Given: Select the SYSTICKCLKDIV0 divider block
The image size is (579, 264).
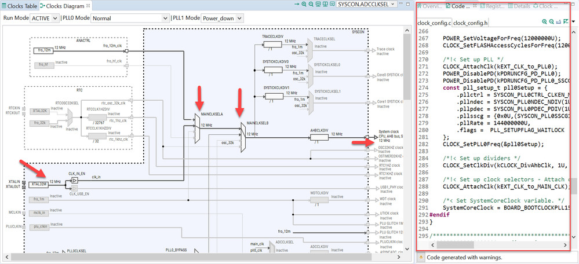Looking at the screenshot, I should pyautogui.click(x=273, y=70).
